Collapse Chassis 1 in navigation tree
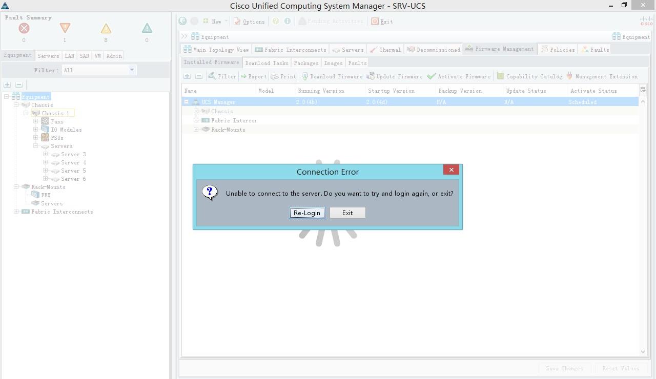The width and height of the screenshot is (656, 379). (26, 113)
